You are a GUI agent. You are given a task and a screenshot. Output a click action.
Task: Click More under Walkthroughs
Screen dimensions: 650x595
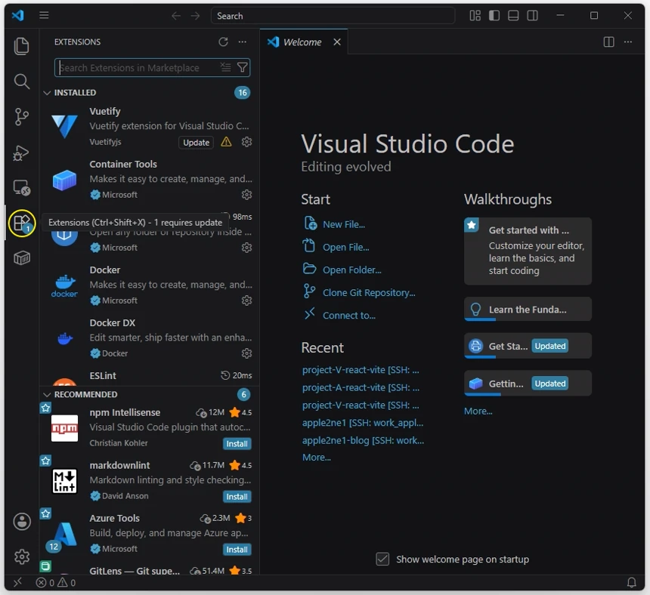[x=478, y=412]
